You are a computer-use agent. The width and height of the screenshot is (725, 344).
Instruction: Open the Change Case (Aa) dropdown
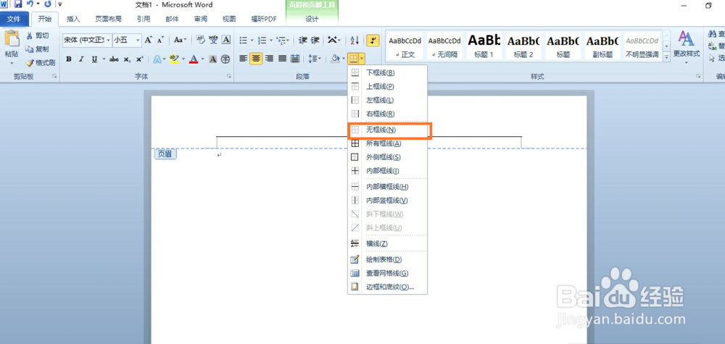pos(181,40)
